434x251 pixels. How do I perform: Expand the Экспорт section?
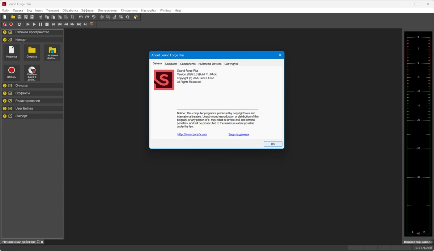pos(5,116)
